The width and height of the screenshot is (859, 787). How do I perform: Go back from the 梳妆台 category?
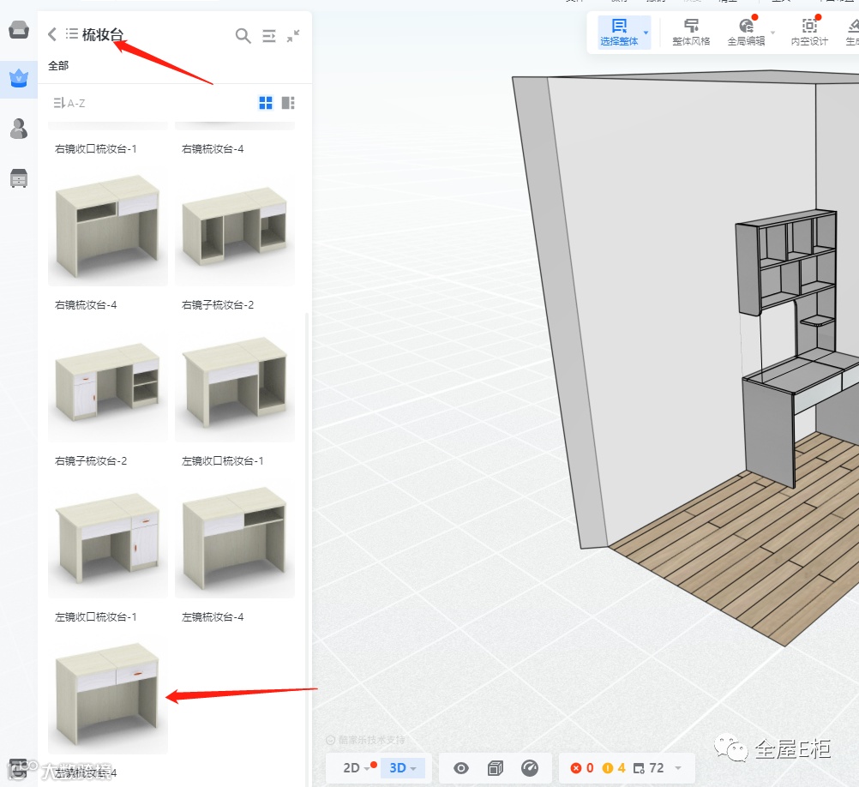tap(52, 34)
